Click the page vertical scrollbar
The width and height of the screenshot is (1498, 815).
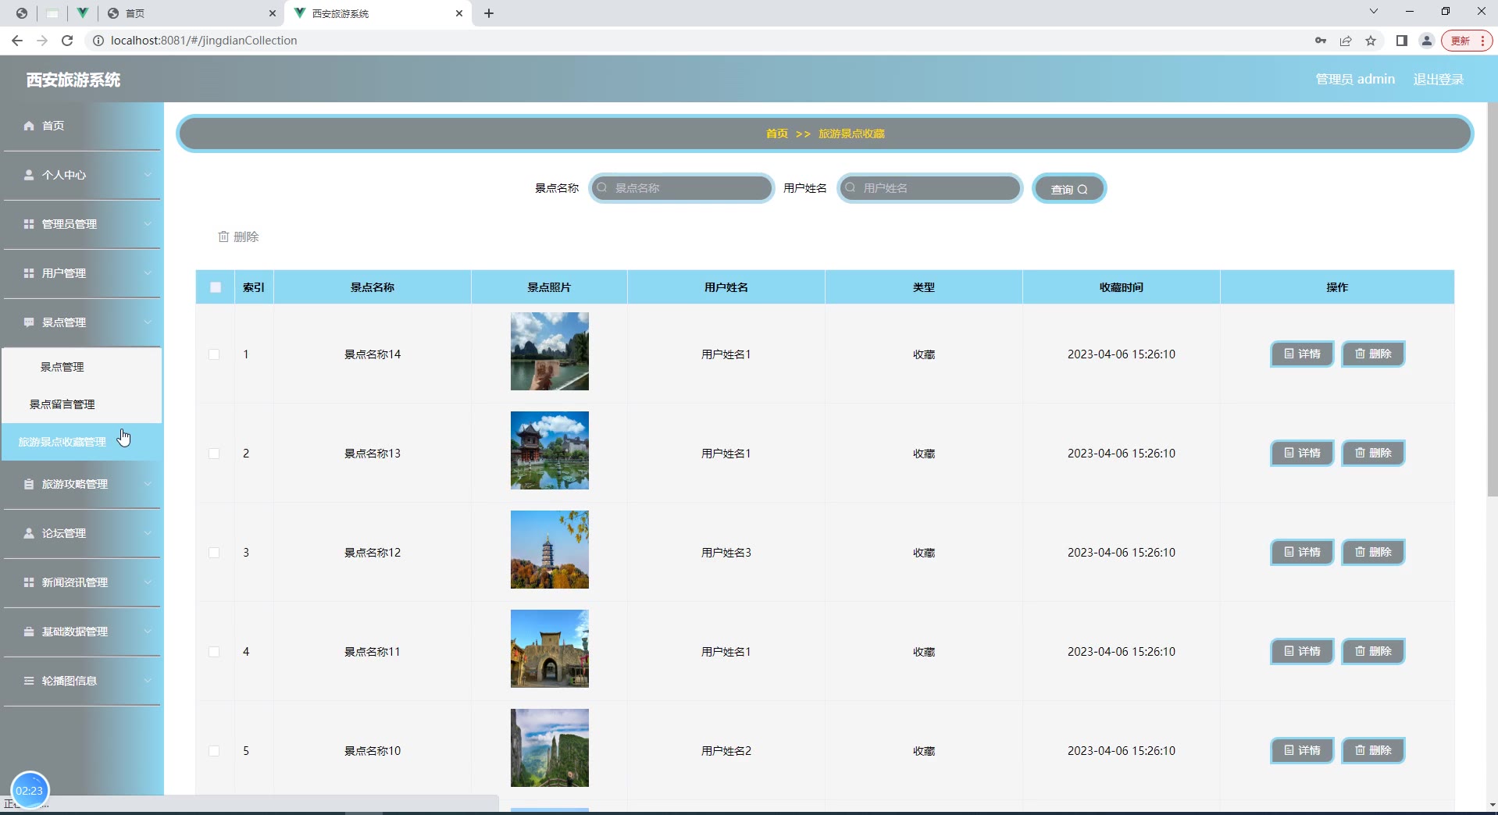tap(1492, 312)
